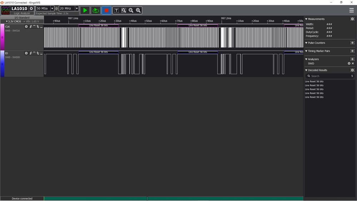Toggle falling-edge trigger on IO channel
The image size is (357, 201).
pyautogui.click(x=38, y=53)
